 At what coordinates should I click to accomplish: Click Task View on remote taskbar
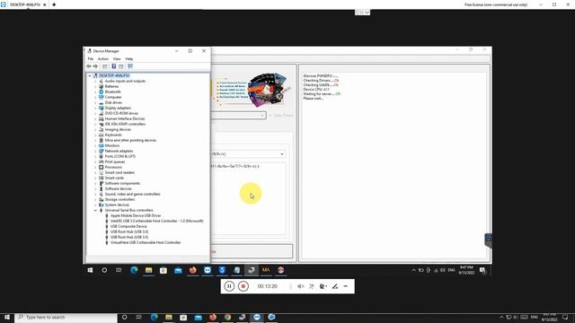tap(119, 270)
